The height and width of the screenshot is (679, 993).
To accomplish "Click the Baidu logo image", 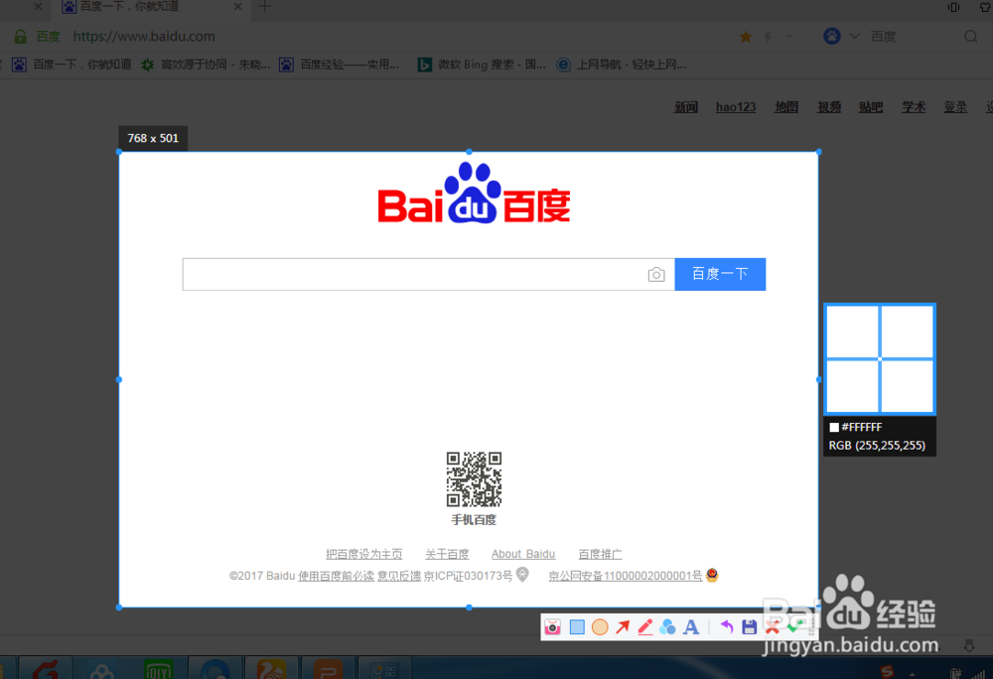I will (474, 193).
